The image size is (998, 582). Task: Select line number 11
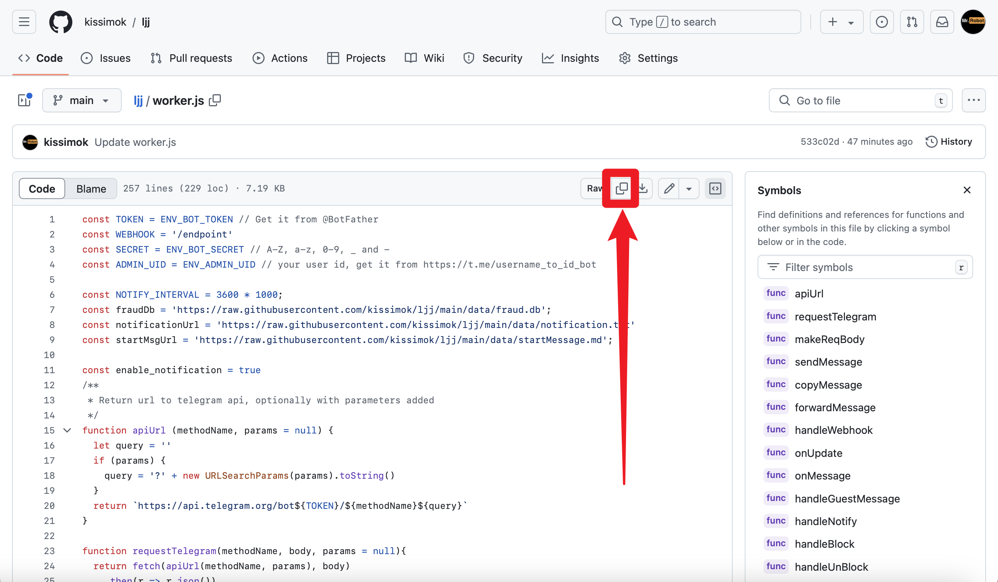click(x=49, y=370)
